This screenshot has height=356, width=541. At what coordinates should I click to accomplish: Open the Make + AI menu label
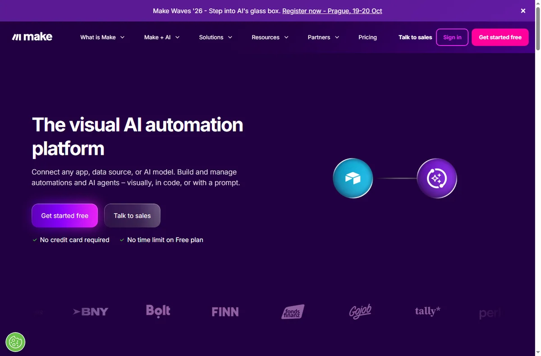pyautogui.click(x=157, y=37)
